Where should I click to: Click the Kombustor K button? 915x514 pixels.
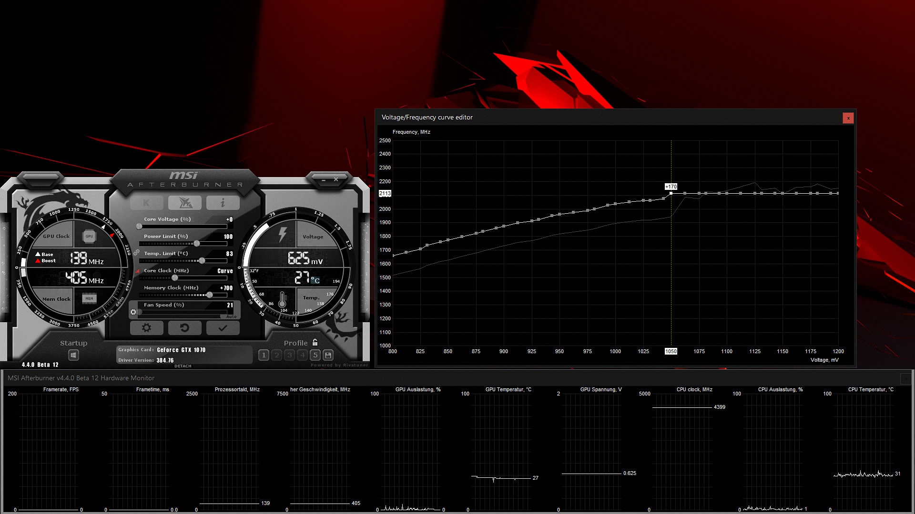(x=146, y=203)
